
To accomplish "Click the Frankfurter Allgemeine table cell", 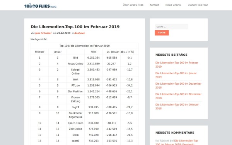I will click(x=75, y=115).
